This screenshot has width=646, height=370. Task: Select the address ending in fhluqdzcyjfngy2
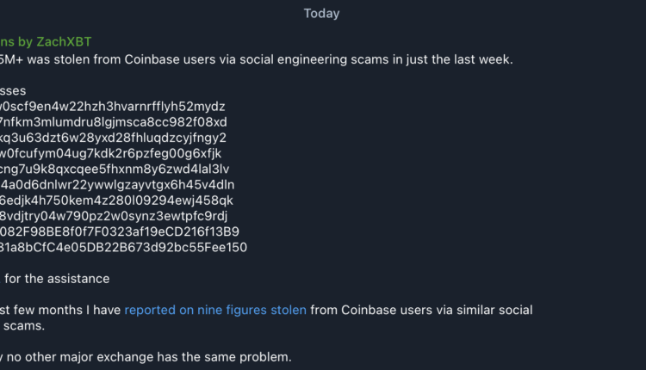[x=113, y=138]
